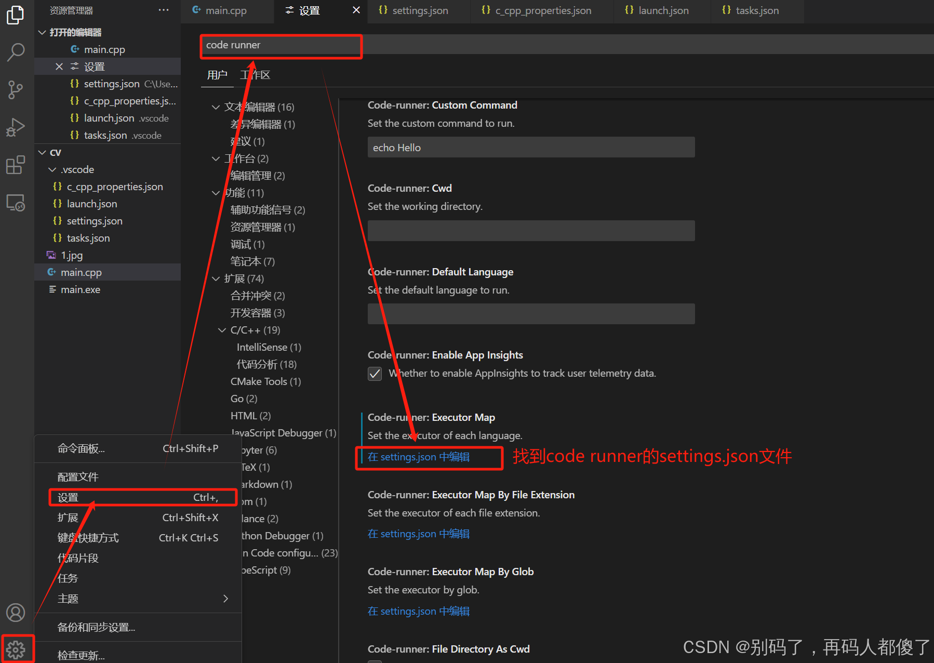The width and height of the screenshot is (934, 663).
Task: Open the Search panel icon
Action: [x=16, y=52]
